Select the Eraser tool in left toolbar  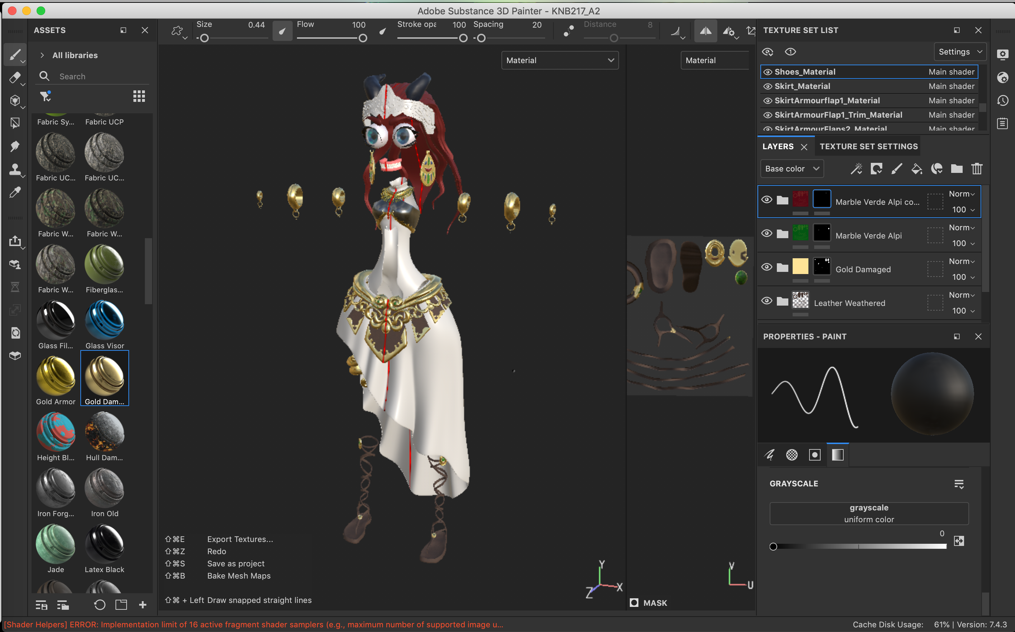click(x=15, y=77)
